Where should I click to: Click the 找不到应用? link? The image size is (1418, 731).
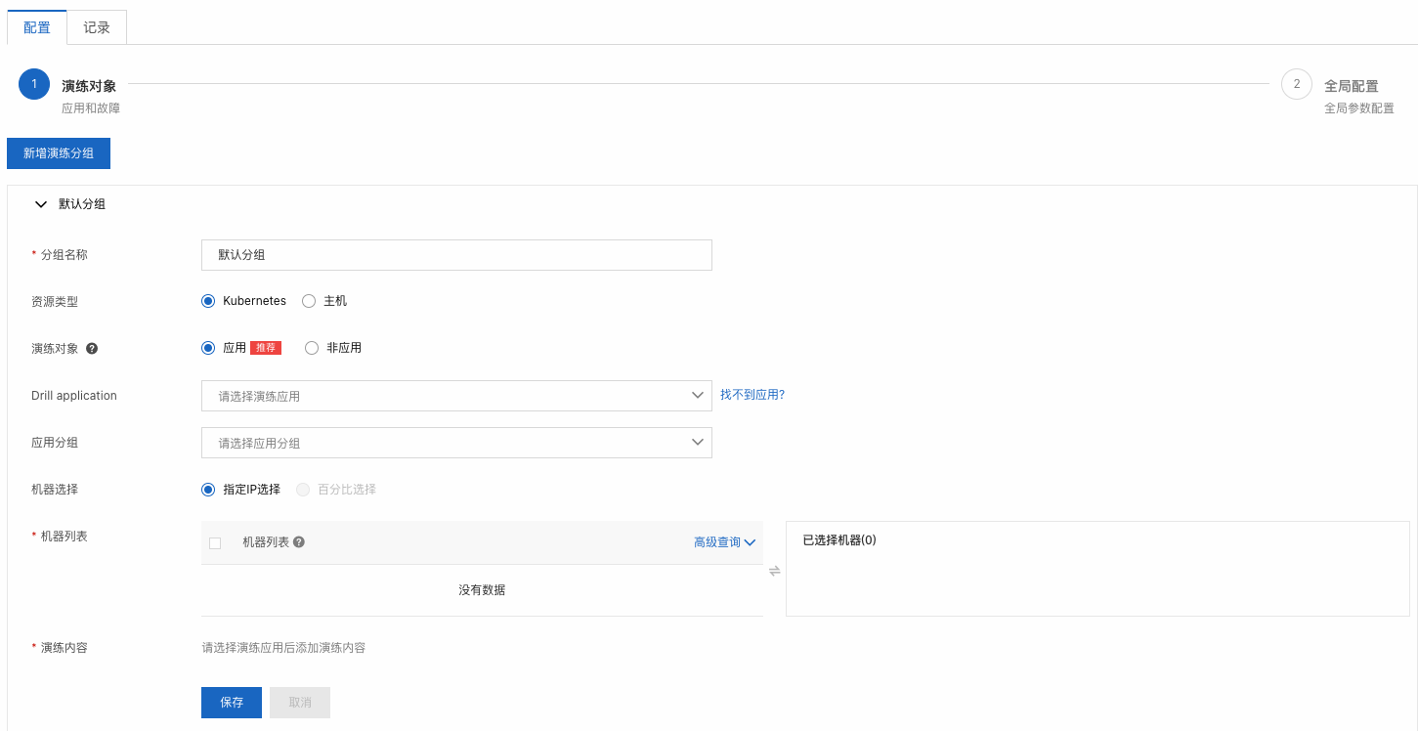pyautogui.click(x=752, y=395)
